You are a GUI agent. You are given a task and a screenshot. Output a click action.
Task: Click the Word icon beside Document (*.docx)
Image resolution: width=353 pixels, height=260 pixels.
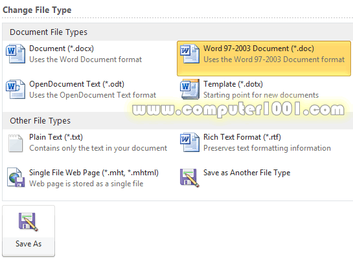(16, 54)
